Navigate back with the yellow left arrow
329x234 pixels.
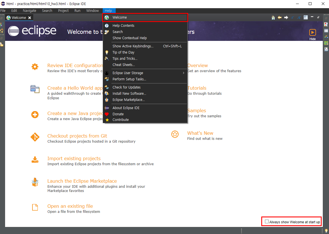[280, 17]
